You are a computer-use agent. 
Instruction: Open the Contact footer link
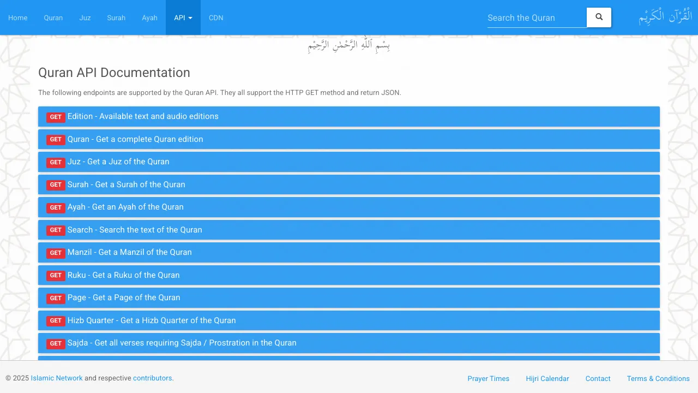pyautogui.click(x=598, y=378)
